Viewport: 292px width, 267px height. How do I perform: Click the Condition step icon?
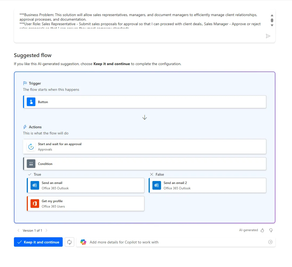pos(31,164)
